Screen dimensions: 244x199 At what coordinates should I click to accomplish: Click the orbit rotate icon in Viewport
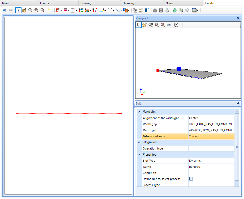click(169, 25)
